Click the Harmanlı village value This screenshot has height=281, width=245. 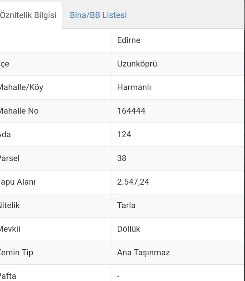134,87
